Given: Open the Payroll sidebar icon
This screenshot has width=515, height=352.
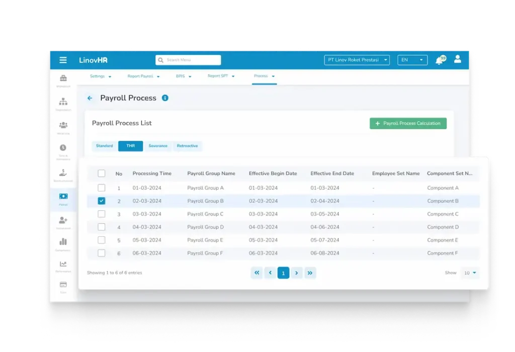Looking at the screenshot, I should point(63,196).
